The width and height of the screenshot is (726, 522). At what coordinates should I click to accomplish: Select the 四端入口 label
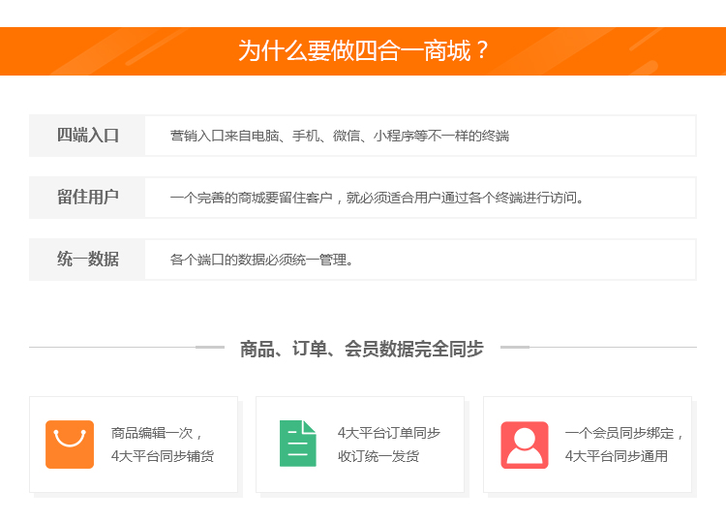[88, 136]
